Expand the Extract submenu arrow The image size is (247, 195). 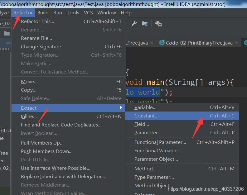121,108
